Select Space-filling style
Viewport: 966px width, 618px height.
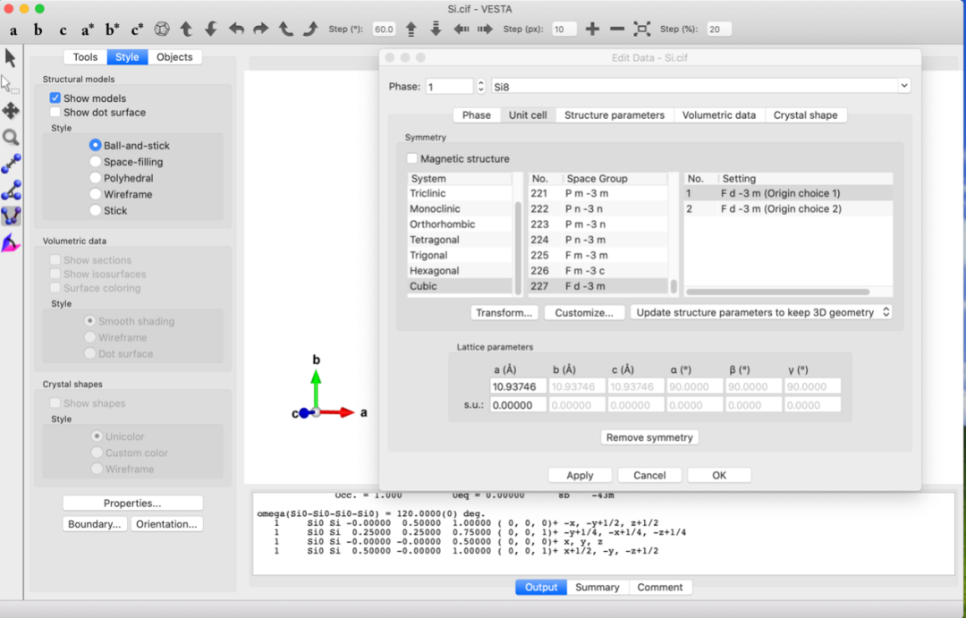(95, 162)
